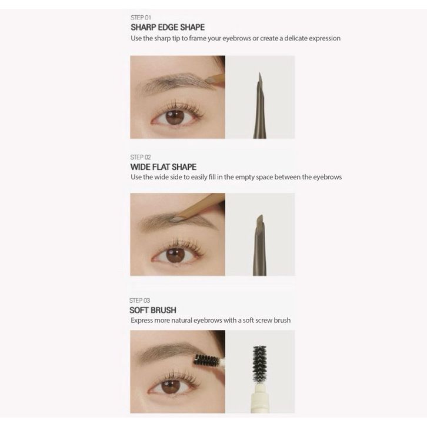Screen dimensions: 427x427
Task: Open the brow brushing application photo
Action: pyautogui.click(x=178, y=372)
